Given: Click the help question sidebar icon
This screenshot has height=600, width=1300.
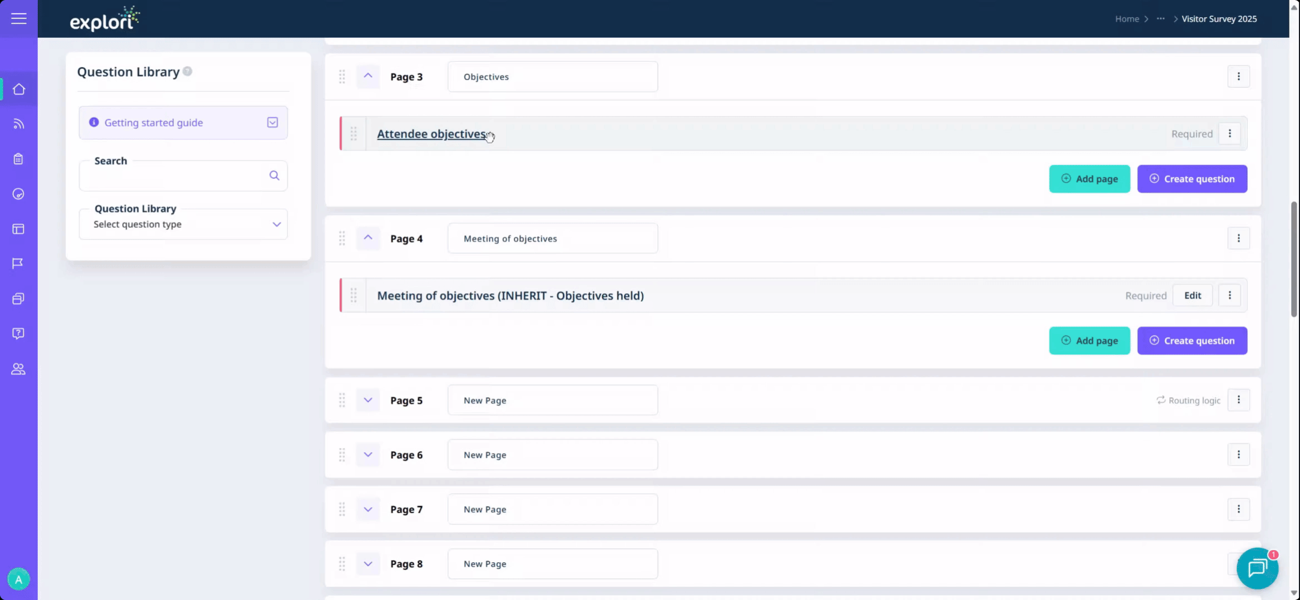Looking at the screenshot, I should point(18,333).
